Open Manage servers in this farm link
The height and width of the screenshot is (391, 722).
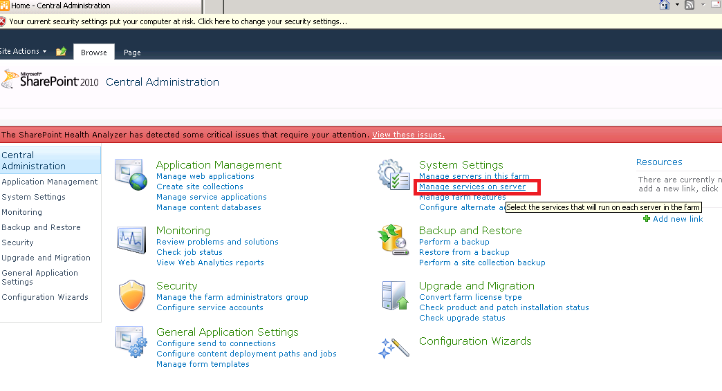tap(474, 176)
